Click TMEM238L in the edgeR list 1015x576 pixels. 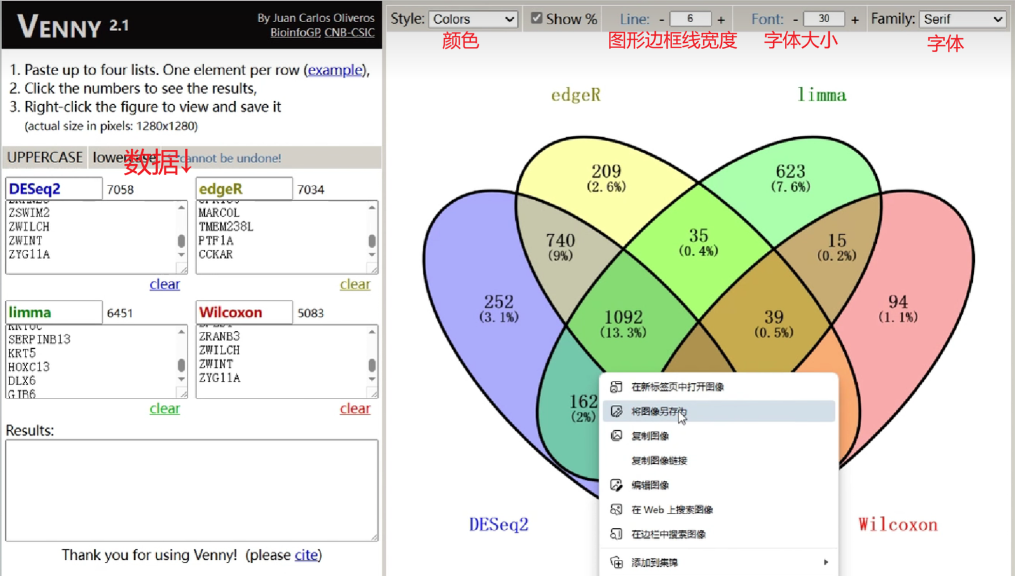coord(226,227)
